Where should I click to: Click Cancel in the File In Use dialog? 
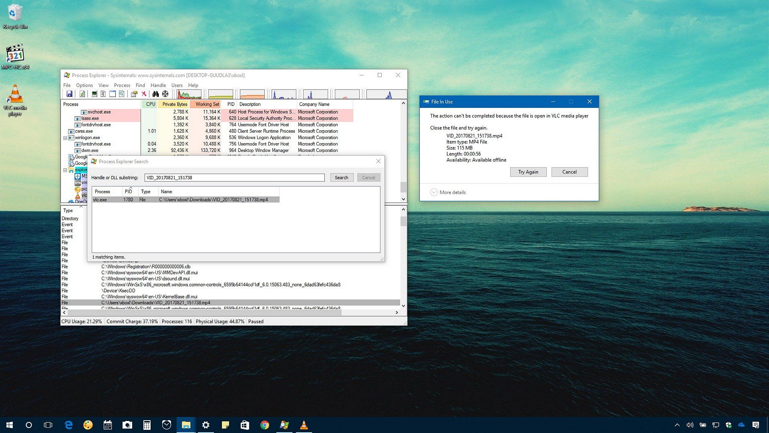(570, 172)
